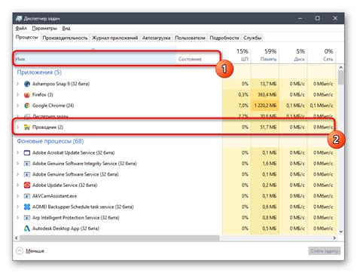
Task: Click the Меньше circle arrow icon
Action: [x=20, y=251]
